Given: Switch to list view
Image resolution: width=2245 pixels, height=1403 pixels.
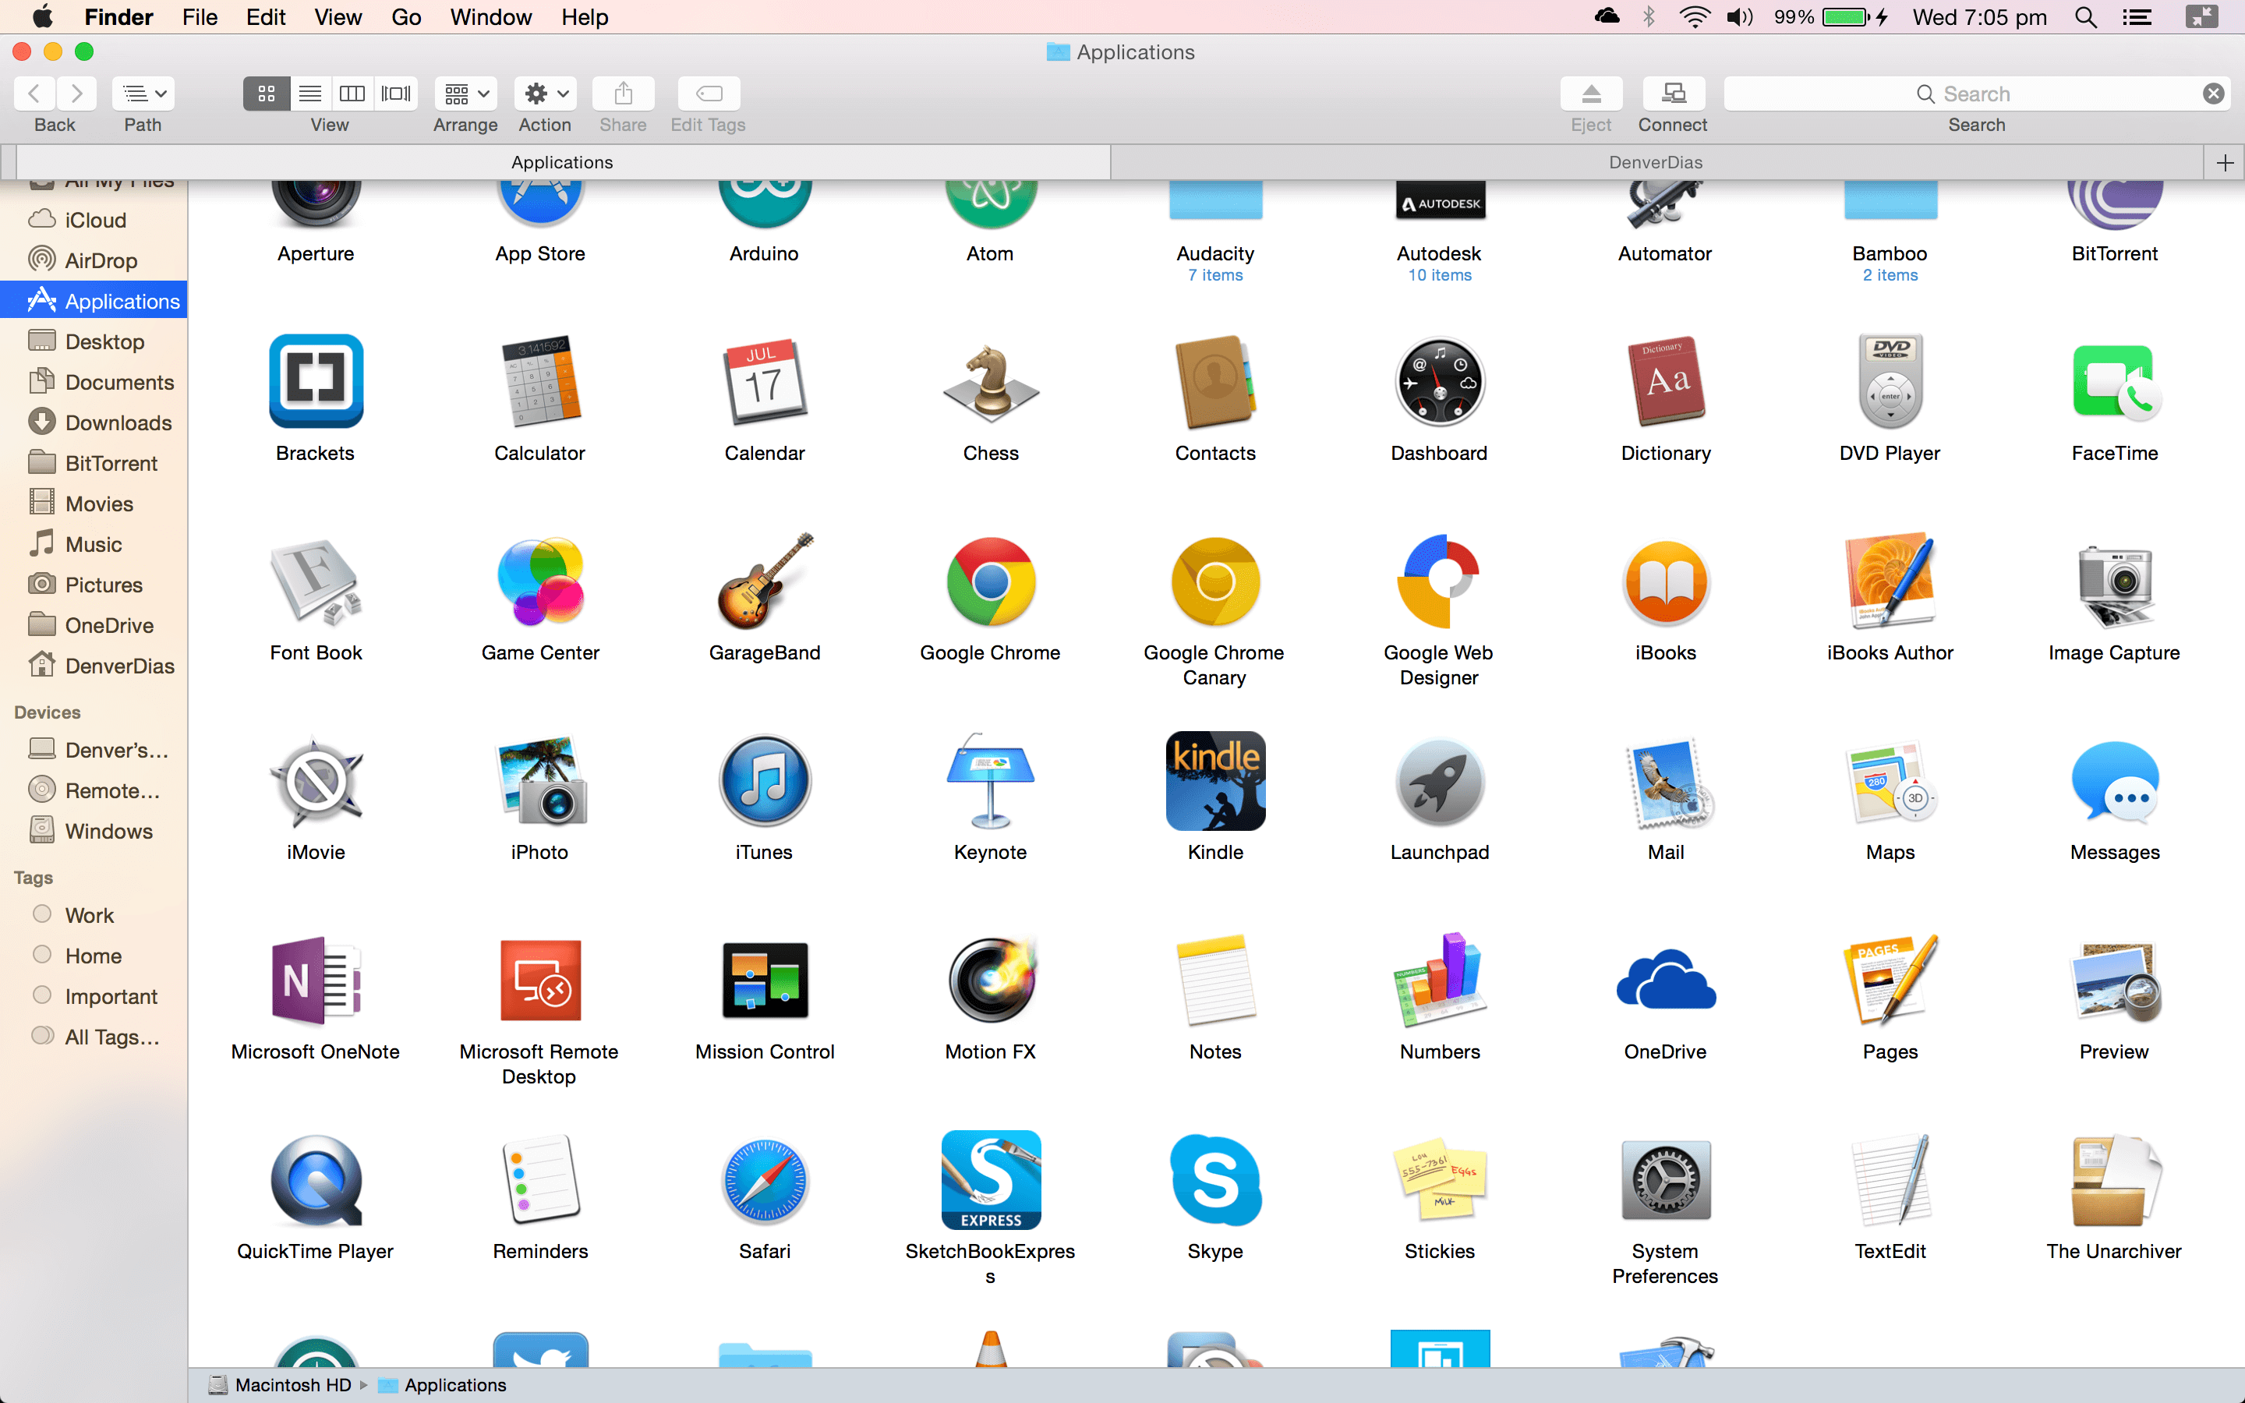Looking at the screenshot, I should [311, 94].
